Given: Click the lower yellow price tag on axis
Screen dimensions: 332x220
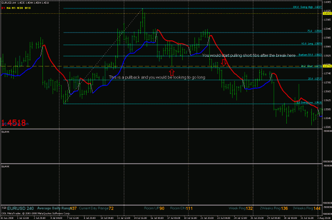Looking at the screenshot, I should [327, 66].
